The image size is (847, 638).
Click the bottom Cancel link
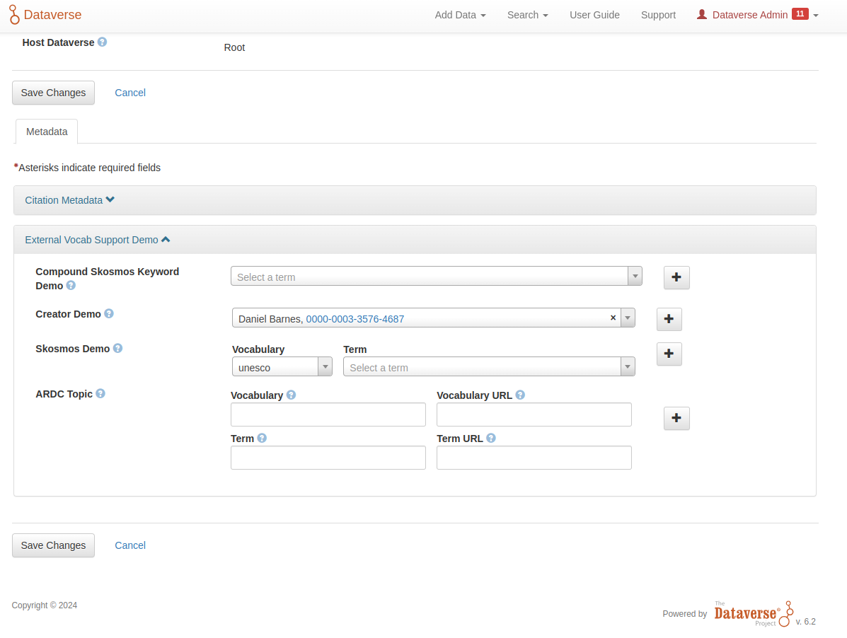click(x=130, y=545)
